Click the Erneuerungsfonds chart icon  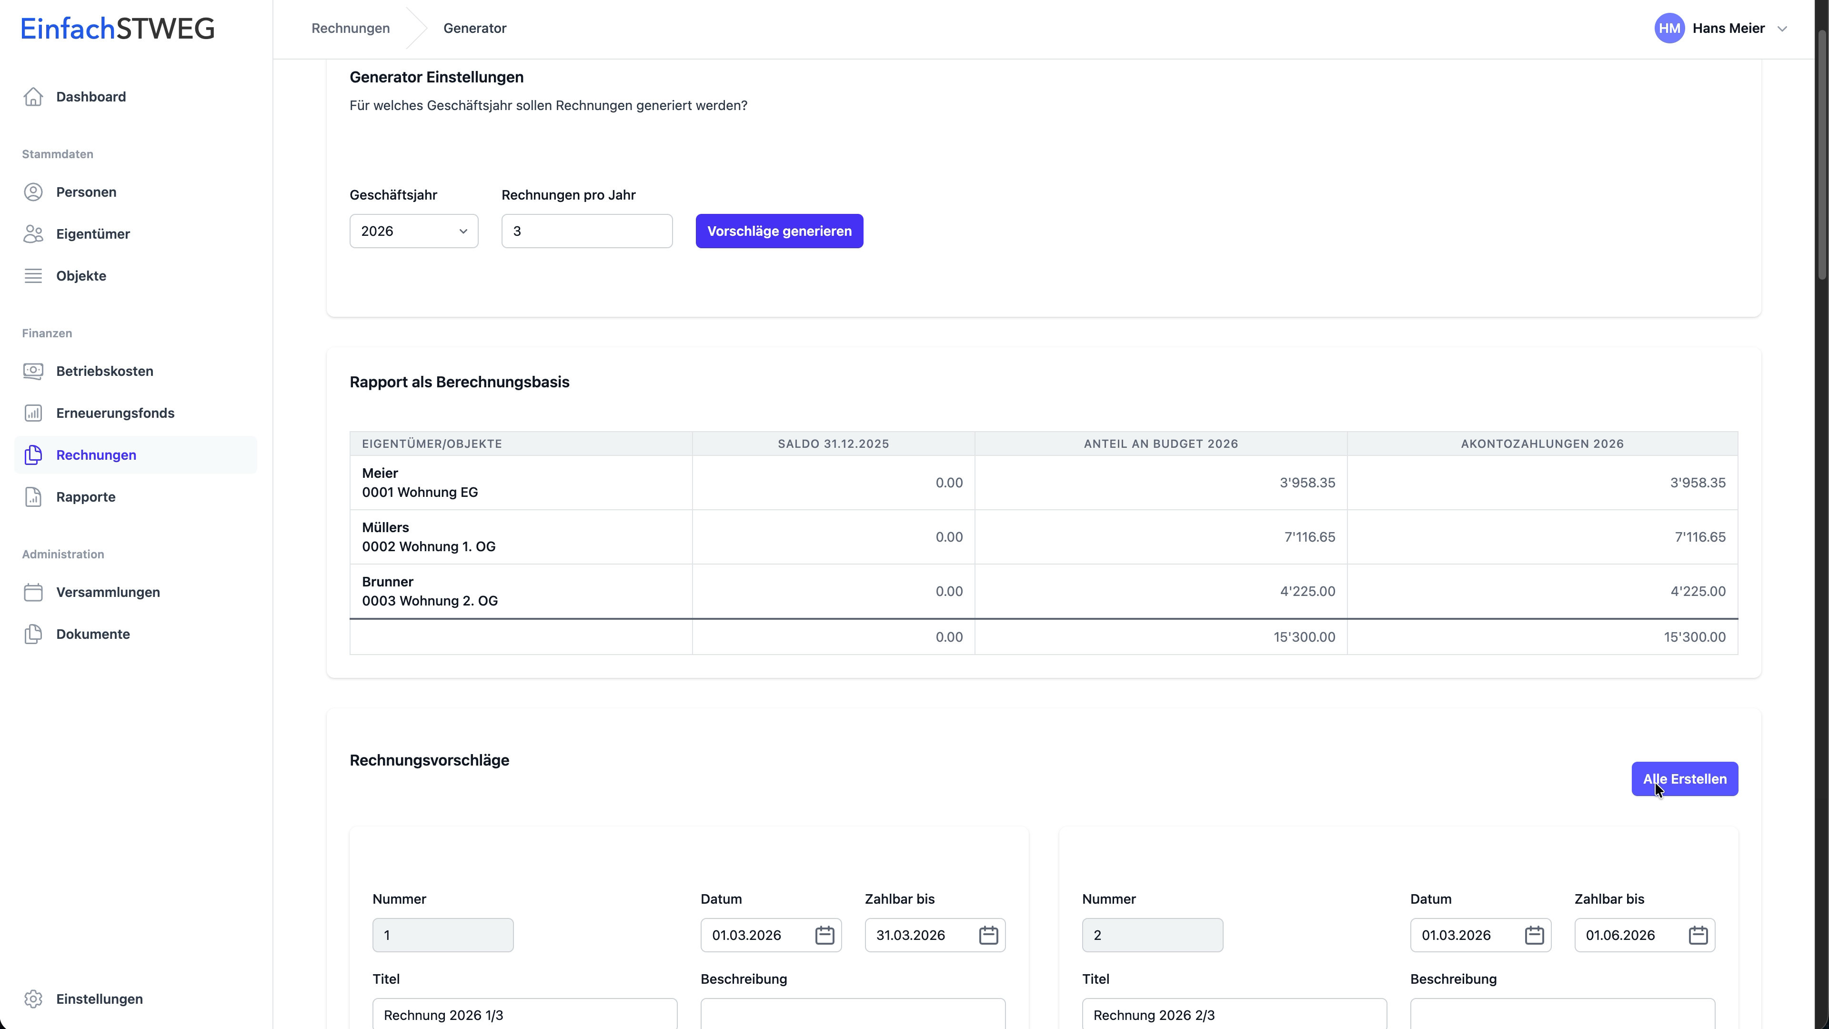click(x=33, y=413)
